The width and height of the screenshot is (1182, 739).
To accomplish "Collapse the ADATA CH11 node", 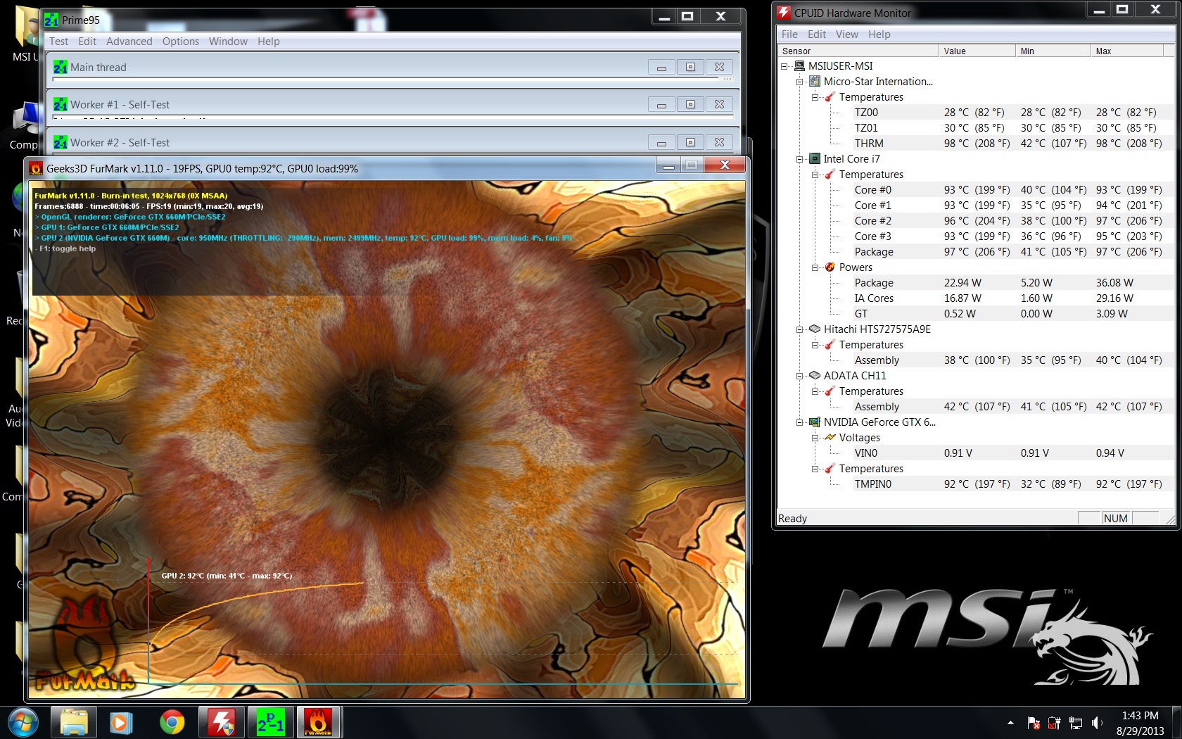I will pyautogui.click(x=800, y=376).
